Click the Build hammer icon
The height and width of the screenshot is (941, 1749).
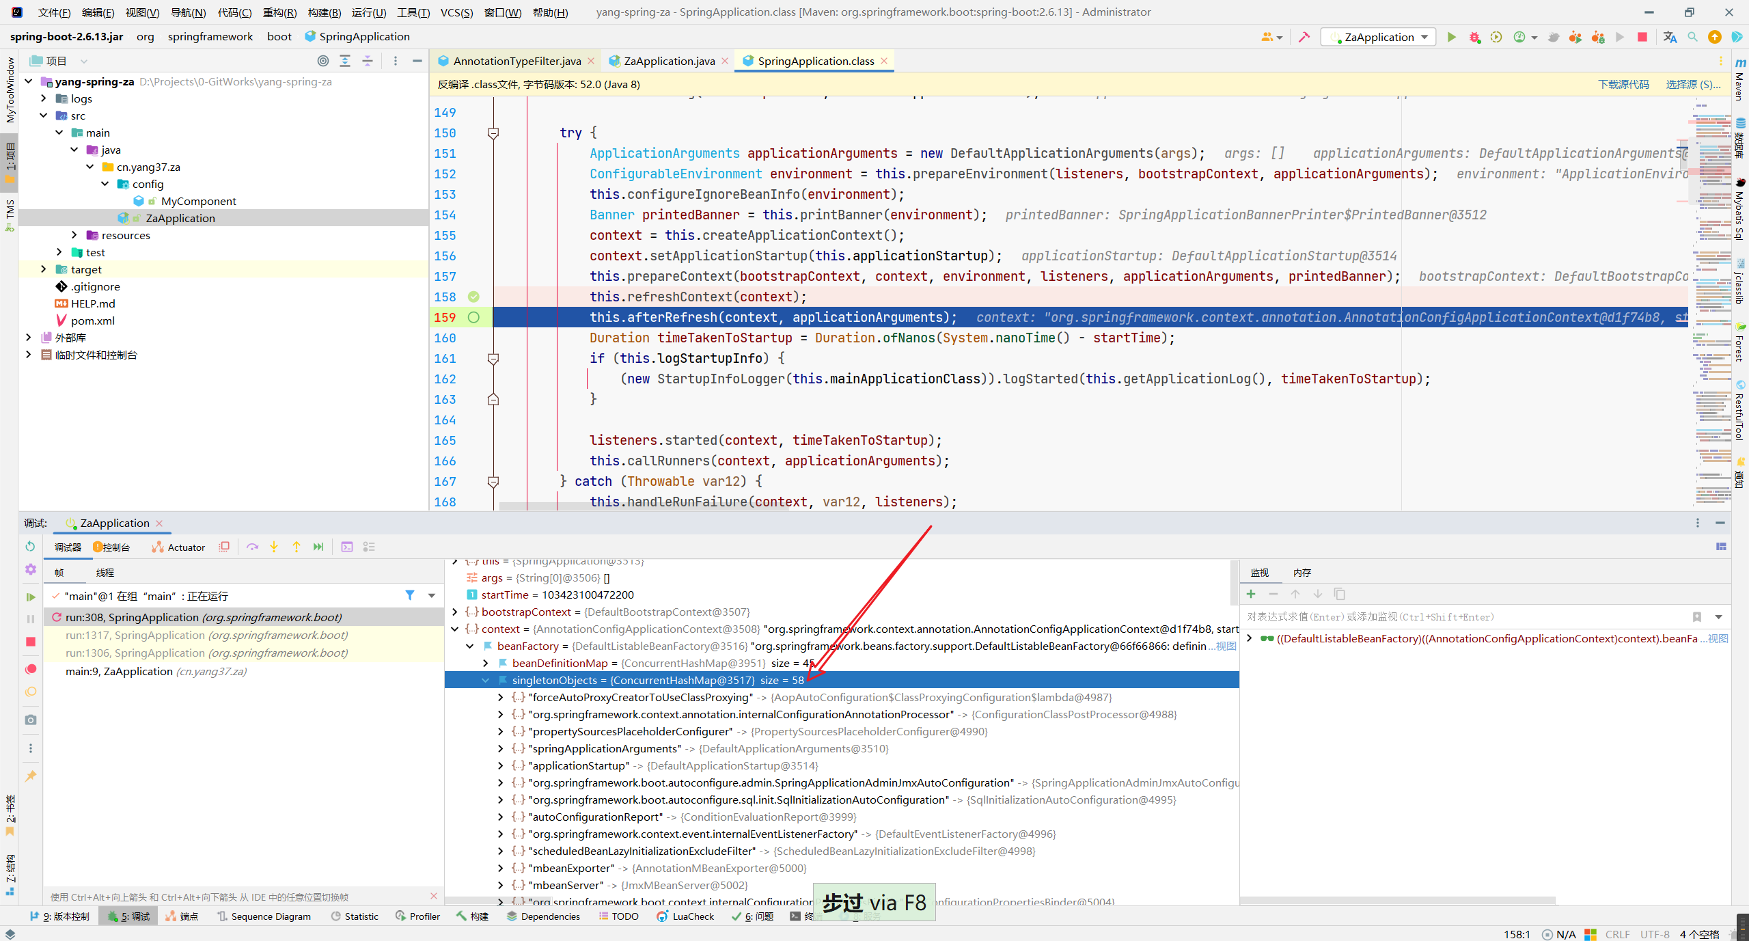[x=1304, y=37]
